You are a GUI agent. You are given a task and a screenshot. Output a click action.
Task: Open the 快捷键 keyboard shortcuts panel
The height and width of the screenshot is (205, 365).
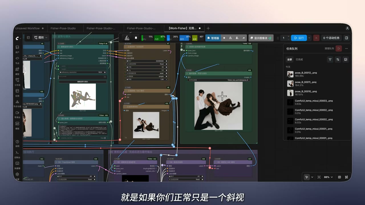point(17,165)
